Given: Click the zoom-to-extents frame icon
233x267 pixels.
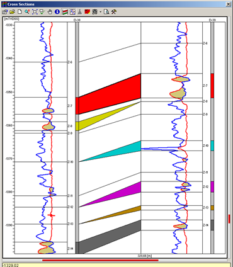Looking at the screenshot, I should [35, 12].
